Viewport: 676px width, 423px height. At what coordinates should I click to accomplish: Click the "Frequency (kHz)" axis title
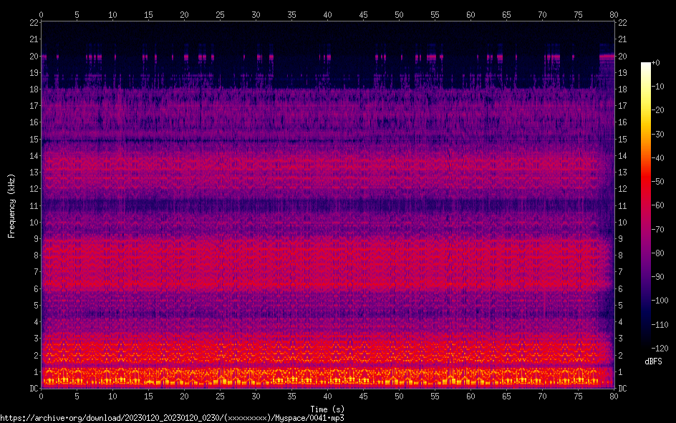11,205
